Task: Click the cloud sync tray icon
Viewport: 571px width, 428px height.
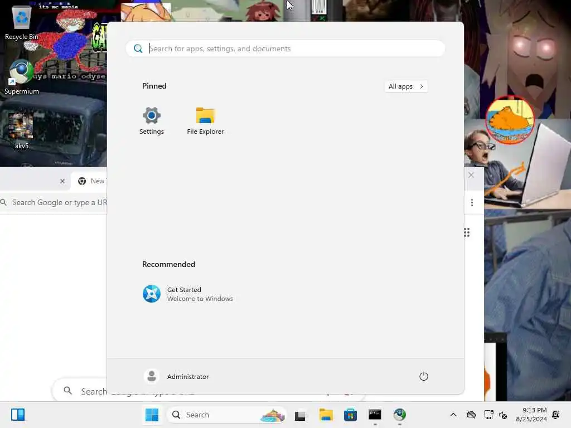Action: [471, 415]
